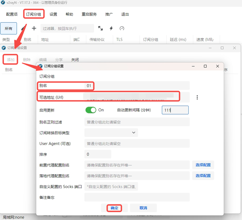Open the 推广 menu
The image size is (242, 220).
109,14
